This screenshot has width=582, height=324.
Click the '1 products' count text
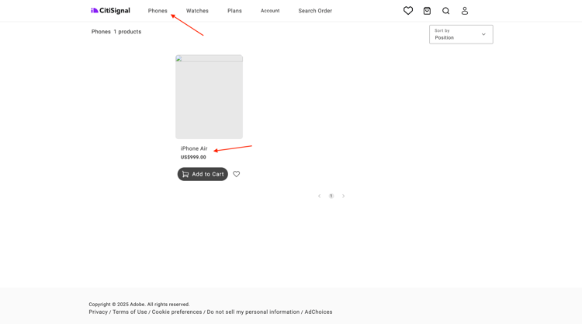click(127, 32)
